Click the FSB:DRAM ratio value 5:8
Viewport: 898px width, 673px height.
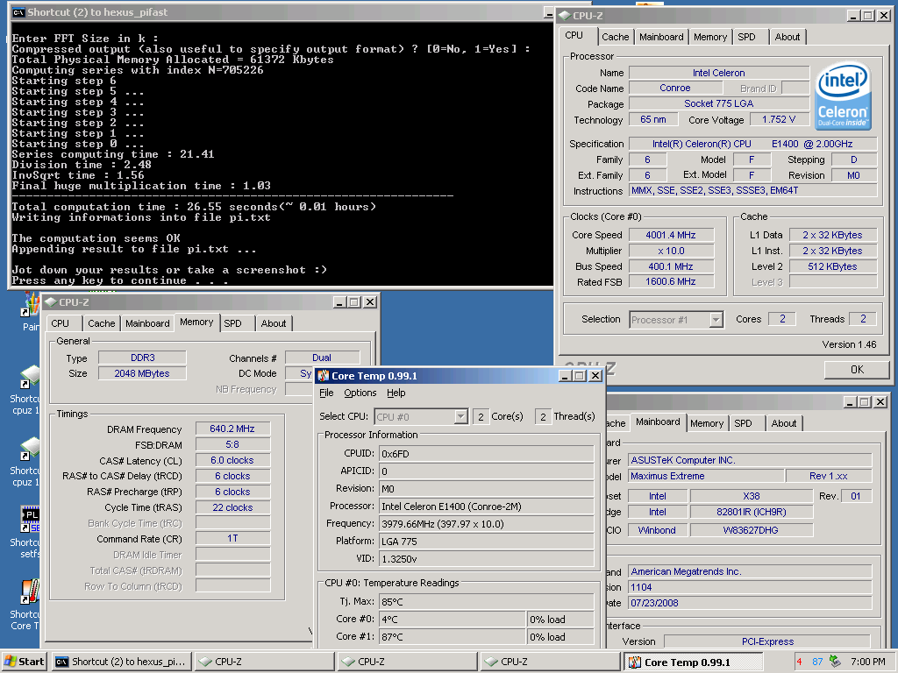pos(232,444)
